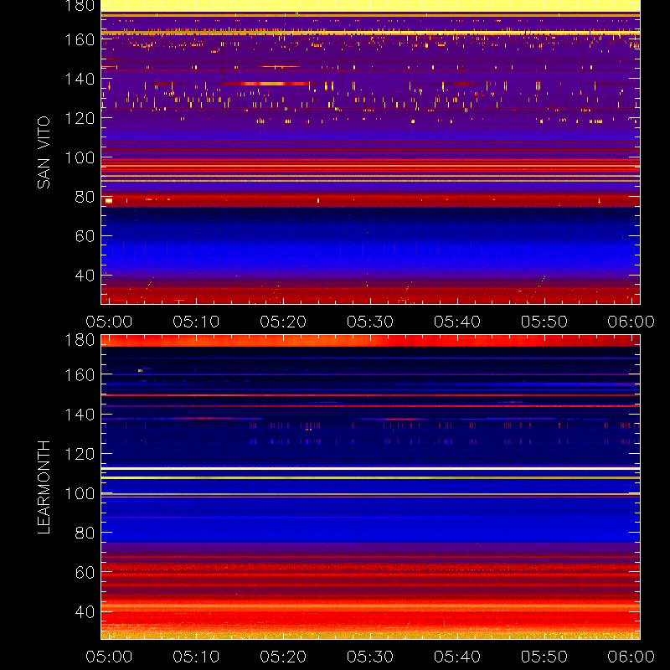Choose the 80 frequency label on Learmonth axis
The image size is (670, 670).
point(85,533)
